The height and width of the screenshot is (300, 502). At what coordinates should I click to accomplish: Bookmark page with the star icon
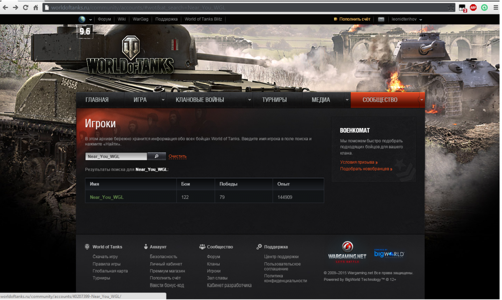[451, 8]
